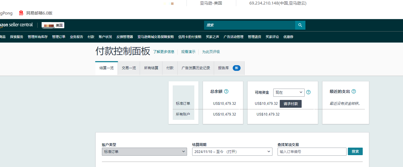Click 总余额 所有账户 amount US$10,479.32

point(224,114)
